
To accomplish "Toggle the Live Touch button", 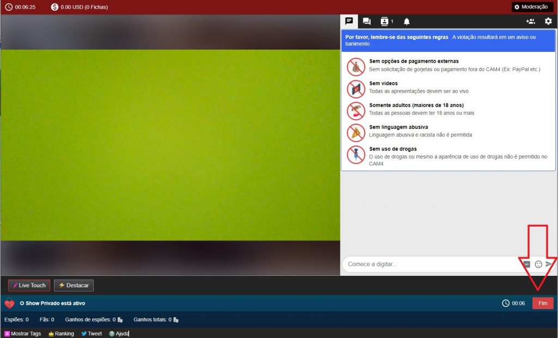I will coord(29,285).
